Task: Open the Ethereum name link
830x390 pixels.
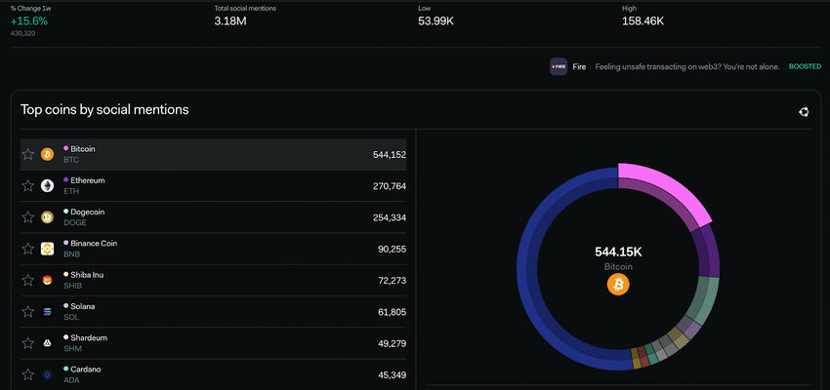Action: (x=88, y=180)
